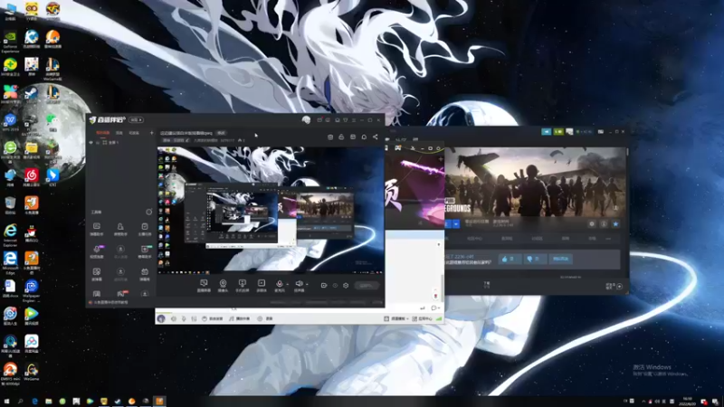
Task: Click the thumbs down button on PUBG page
Action: pos(535,259)
